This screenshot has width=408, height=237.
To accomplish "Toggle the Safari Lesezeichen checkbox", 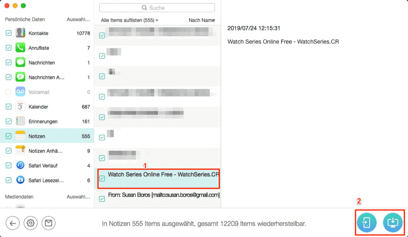I will 9,180.
